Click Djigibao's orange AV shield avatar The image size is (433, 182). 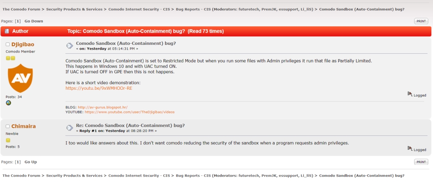point(20,78)
